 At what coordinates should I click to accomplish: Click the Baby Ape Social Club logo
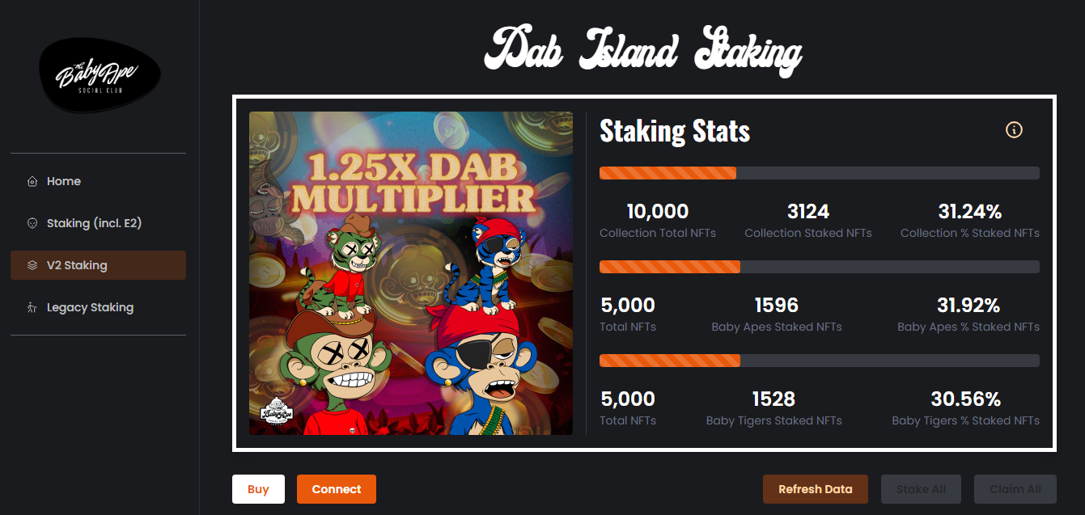tap(100, 75)
